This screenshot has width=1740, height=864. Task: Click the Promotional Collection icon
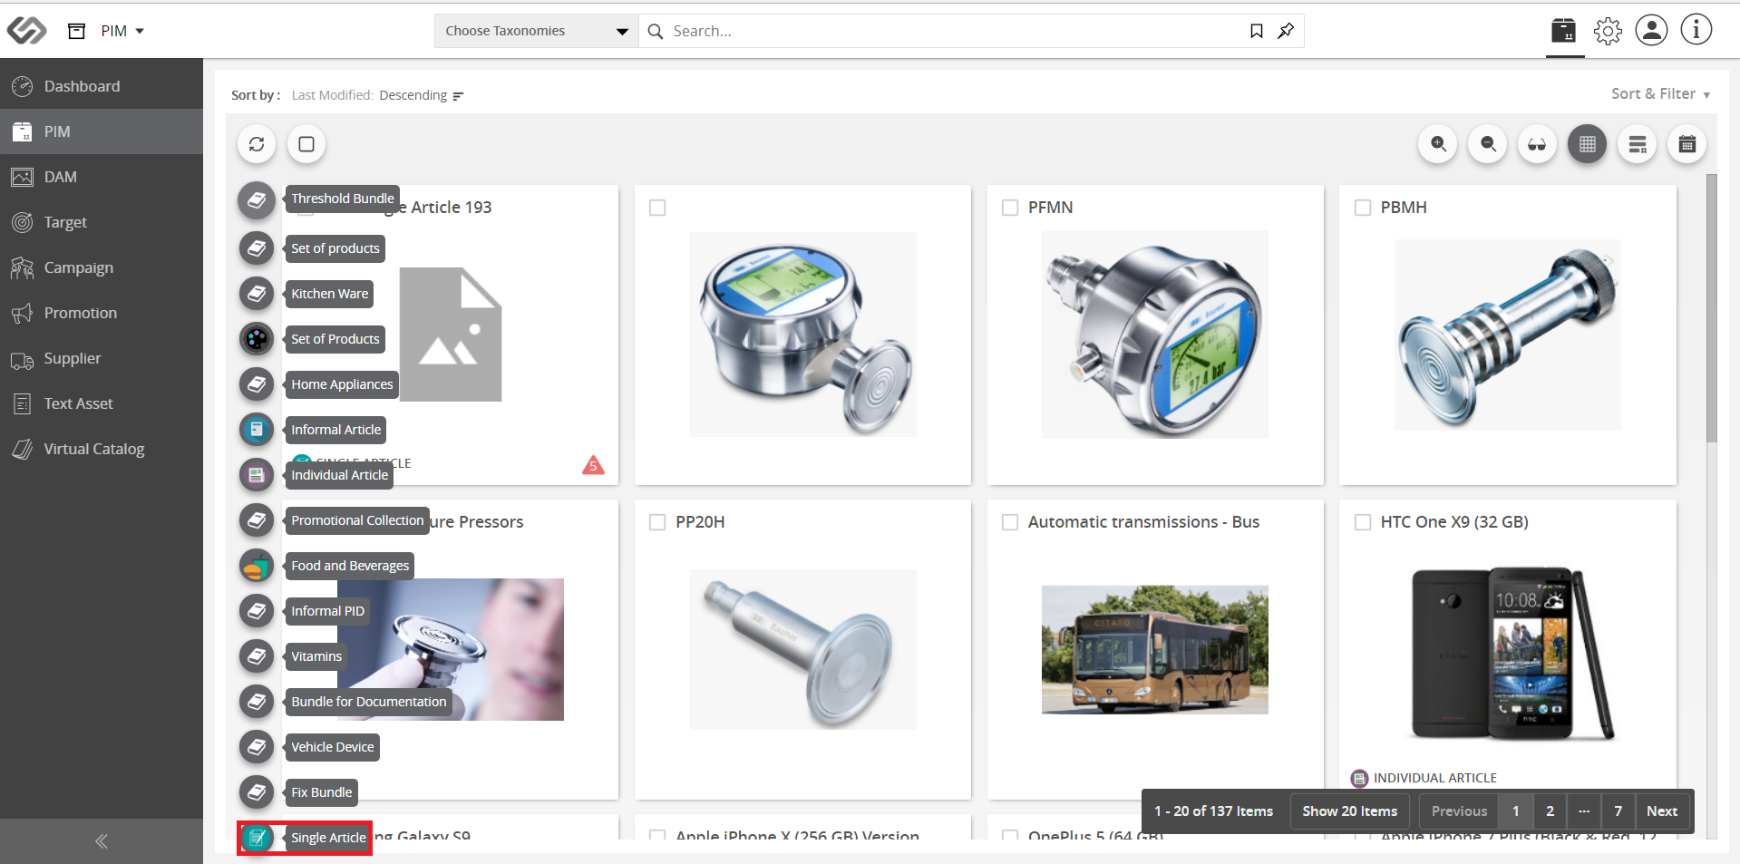click(x=257, y=519)
